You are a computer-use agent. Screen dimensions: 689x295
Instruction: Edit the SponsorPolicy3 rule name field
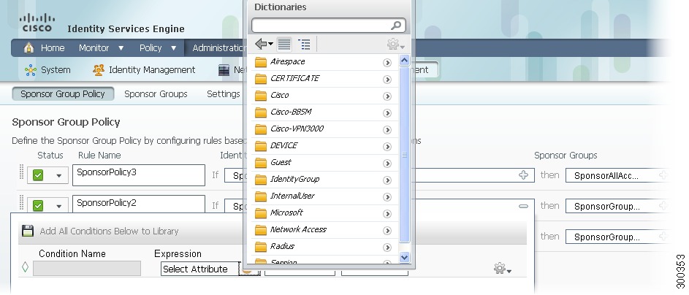pos(139,175)
